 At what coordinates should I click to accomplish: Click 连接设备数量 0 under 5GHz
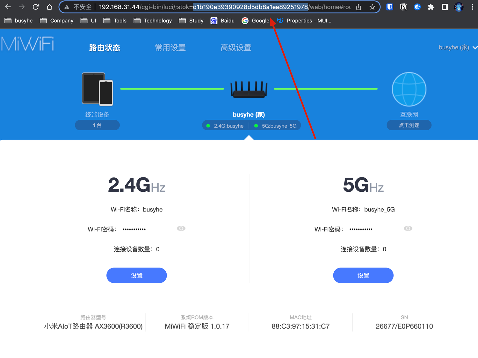[363, 249]
